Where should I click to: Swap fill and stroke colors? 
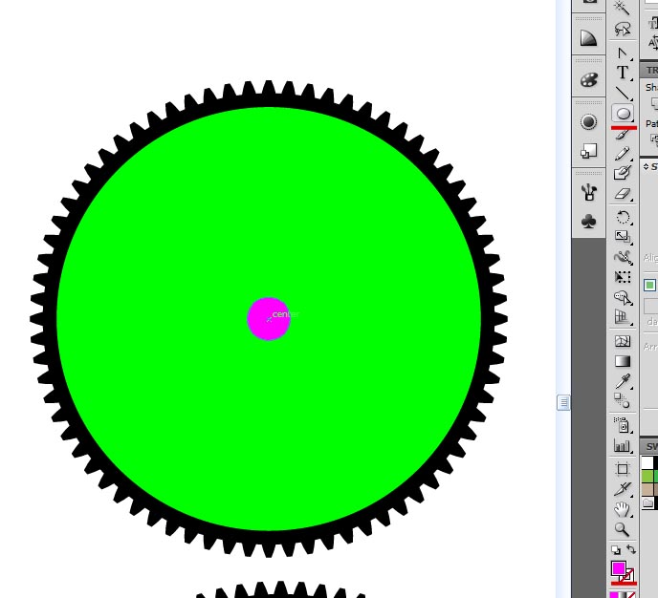pyautogui.click(x=630, y=549)
